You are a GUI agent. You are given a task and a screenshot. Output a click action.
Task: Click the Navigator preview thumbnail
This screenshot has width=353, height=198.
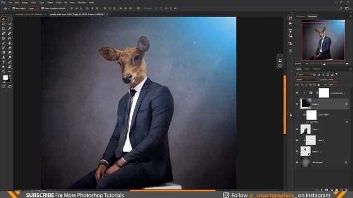coord(323,40)
